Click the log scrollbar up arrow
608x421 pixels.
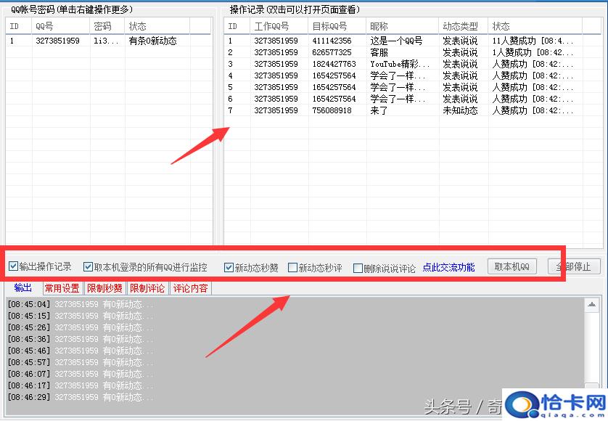[x=592, y=305]
